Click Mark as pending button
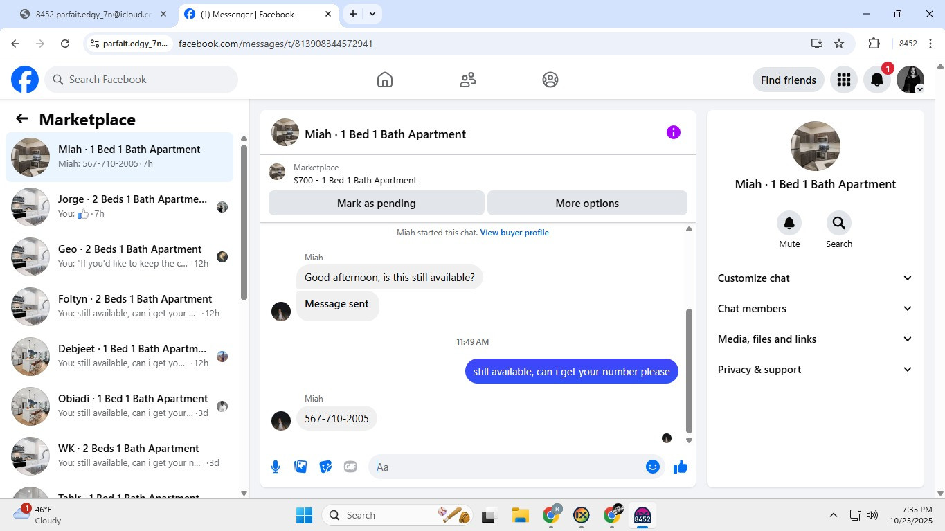Image resolution: width=945 pixels, height=531 pixels. 377,204
